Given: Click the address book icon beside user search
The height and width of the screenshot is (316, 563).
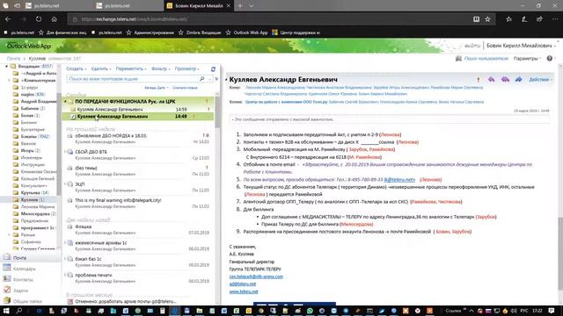Looking at the screenshot, I should pyautogui.click(x=458, y=59).
